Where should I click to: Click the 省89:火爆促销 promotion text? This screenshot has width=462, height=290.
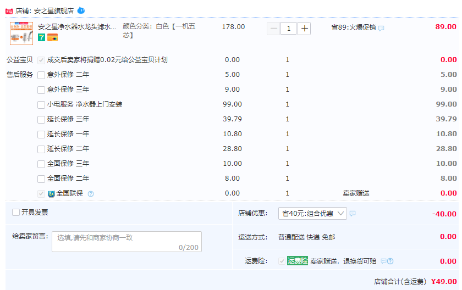pyautogui.click(x=354, y=27)
